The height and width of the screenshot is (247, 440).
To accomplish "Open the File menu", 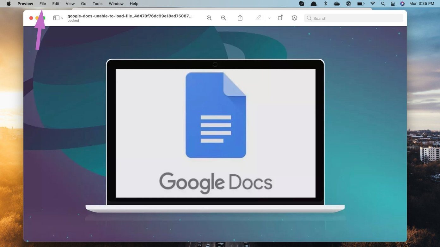I will click(x=43, y=3).
